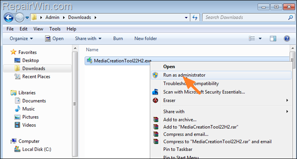This screenshot has width=297, height=159.
Task: Expand the arrow after Admin breadcrumb
Action: click(64, 17)
